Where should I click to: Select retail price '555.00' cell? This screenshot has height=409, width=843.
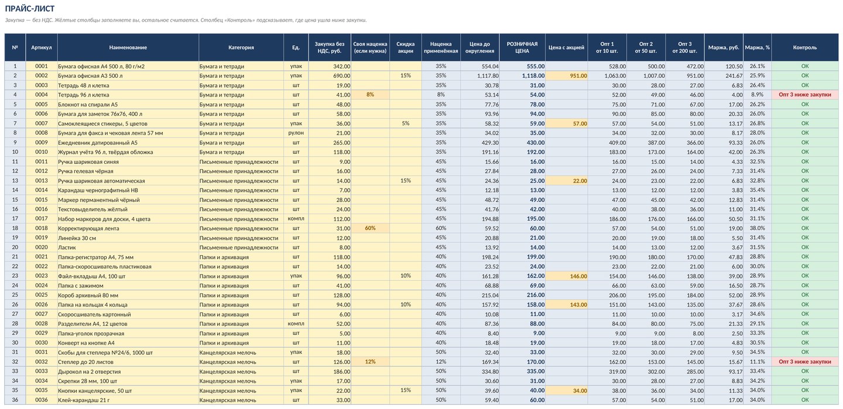pos(522,66)
